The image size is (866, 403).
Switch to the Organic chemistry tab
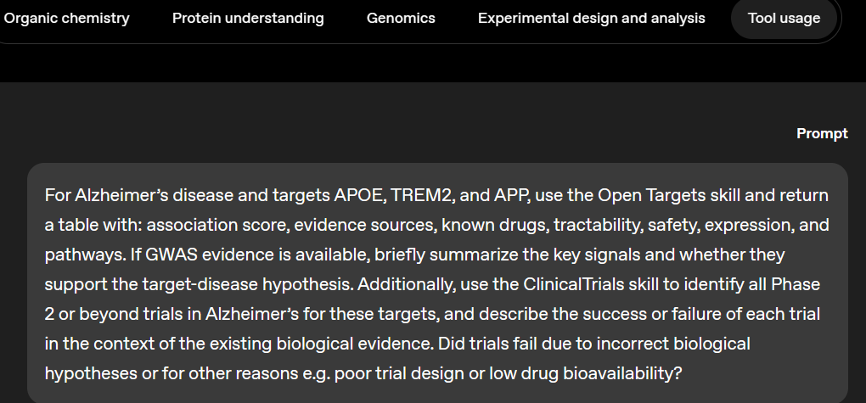click(x=66, y=18)
